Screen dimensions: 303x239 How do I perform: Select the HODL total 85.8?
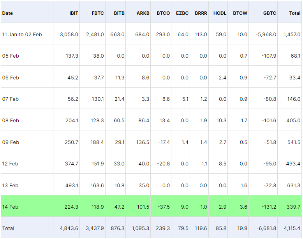click(x=221, y=228)
